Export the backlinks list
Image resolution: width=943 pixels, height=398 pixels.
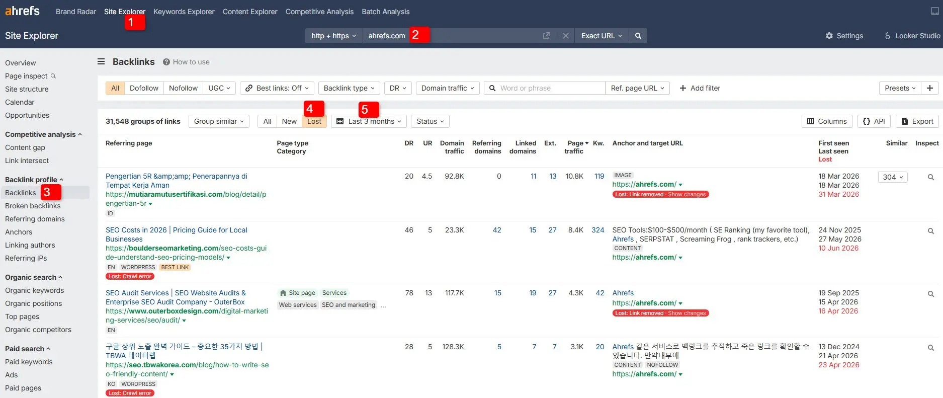917,121
